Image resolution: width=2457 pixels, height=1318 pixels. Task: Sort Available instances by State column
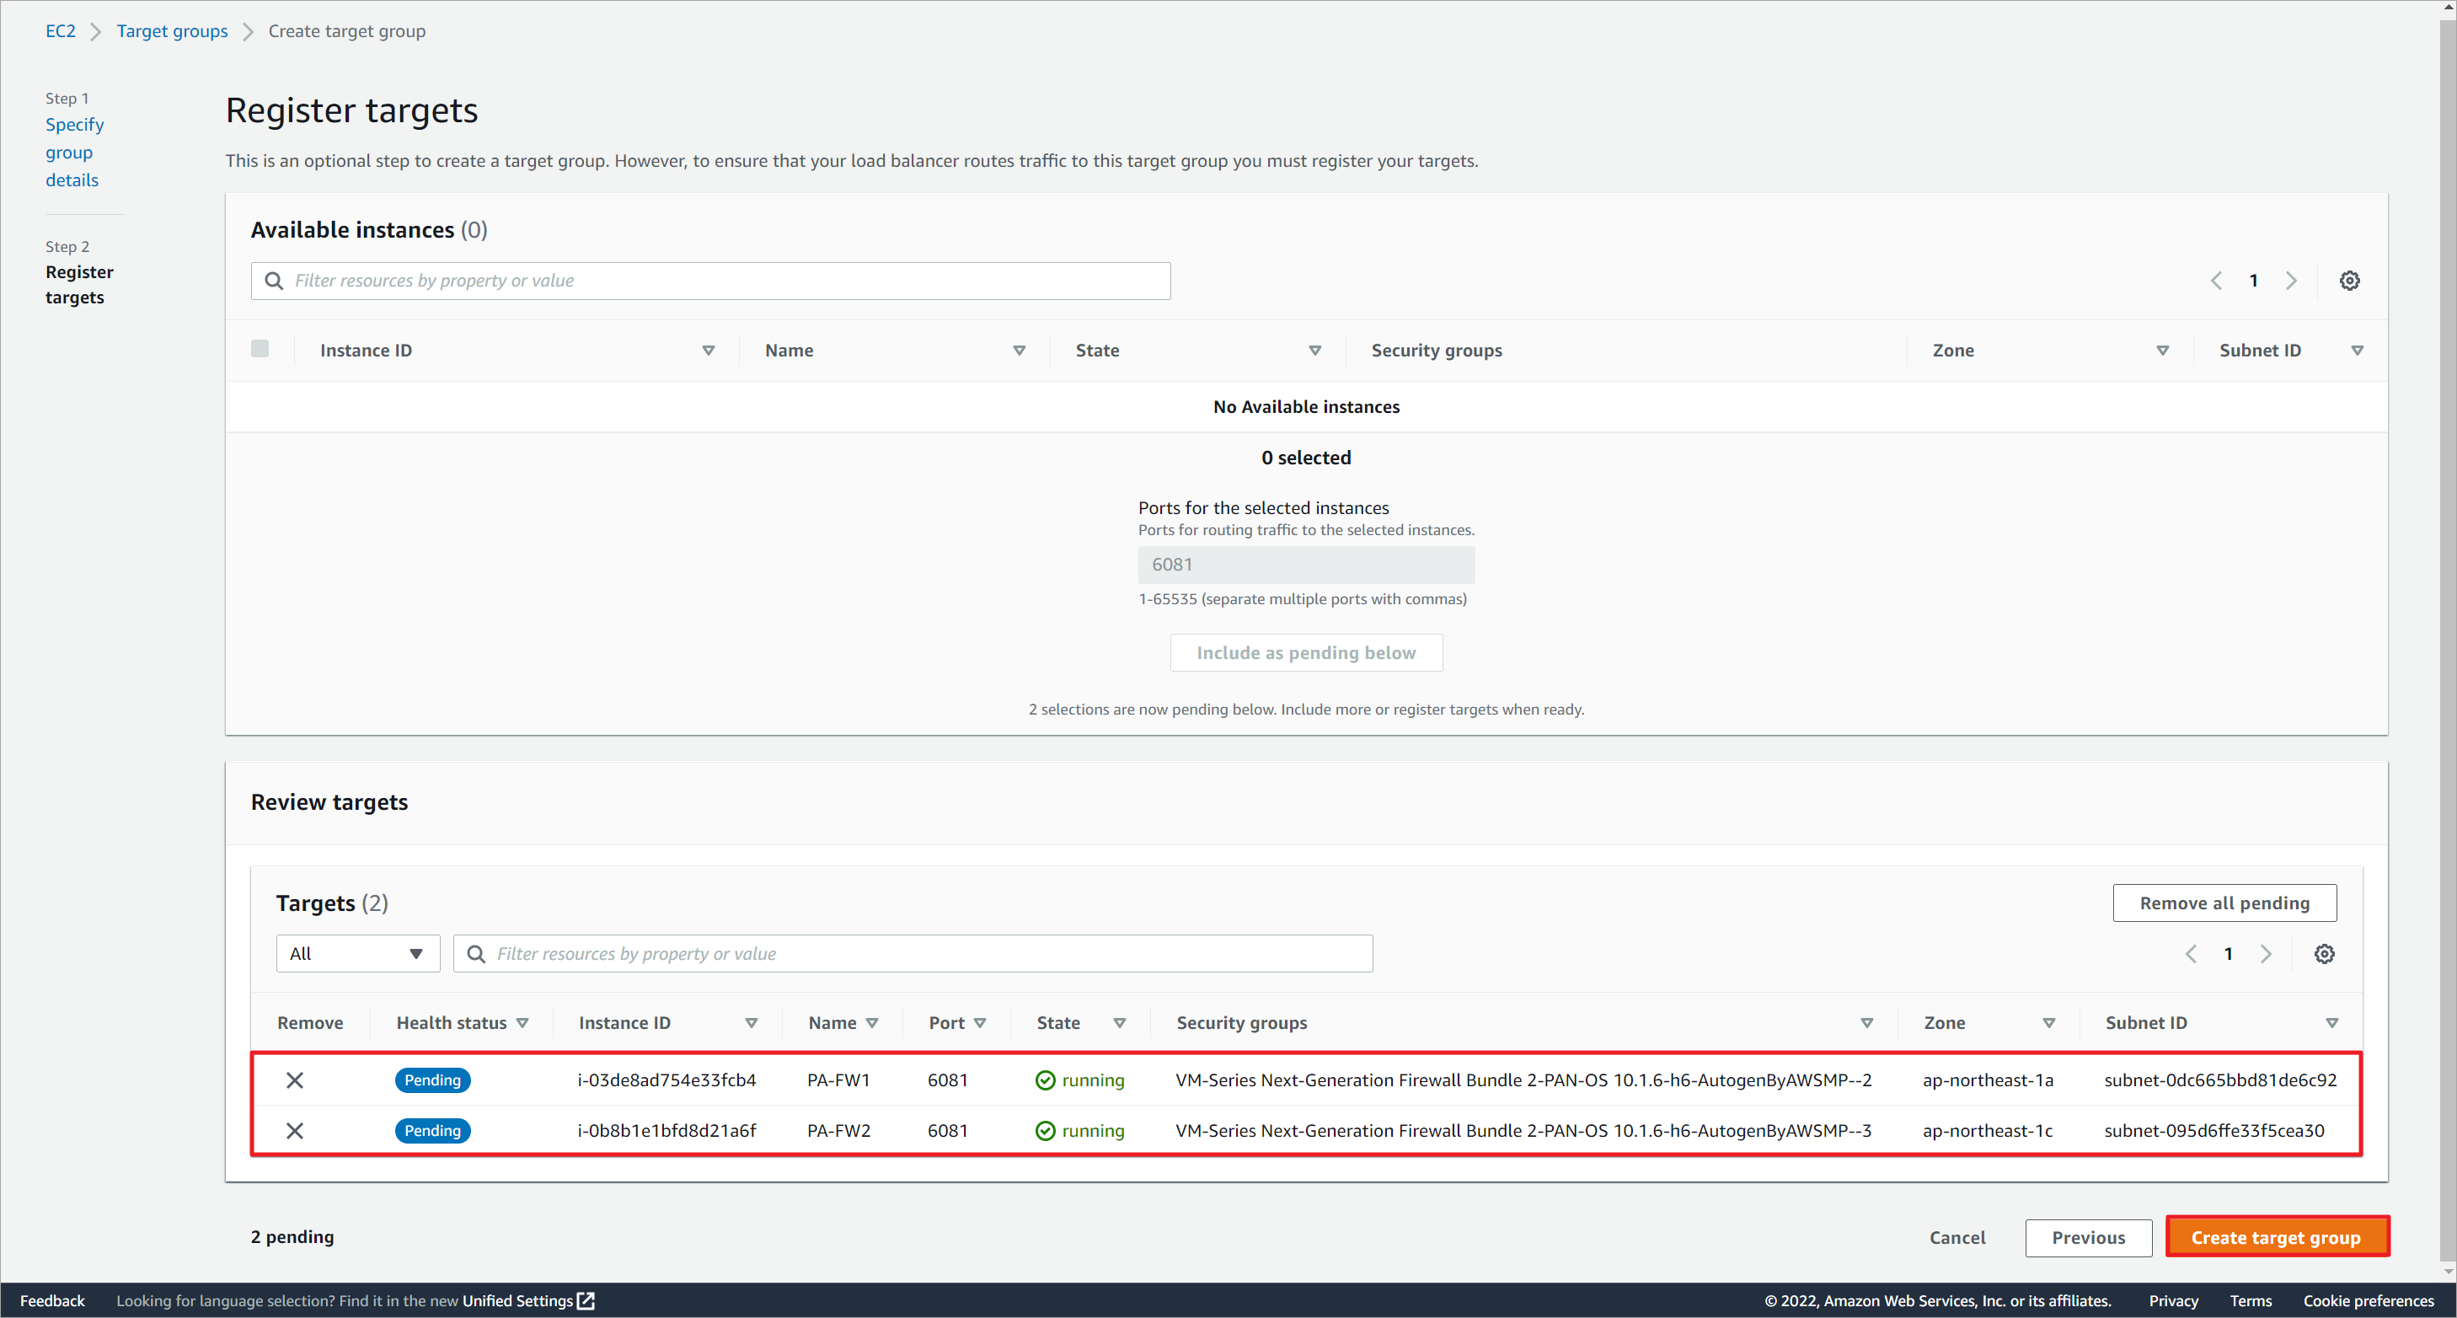click(1315, 350)
